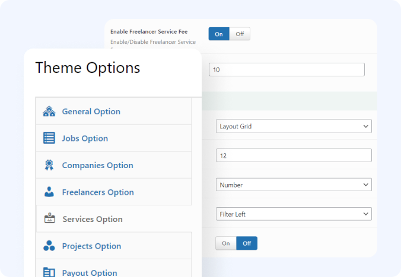The height and width of the screenshot is (277, 401).
Task: Select the Freelancers Option tab
Action: [x=113, y=192]
